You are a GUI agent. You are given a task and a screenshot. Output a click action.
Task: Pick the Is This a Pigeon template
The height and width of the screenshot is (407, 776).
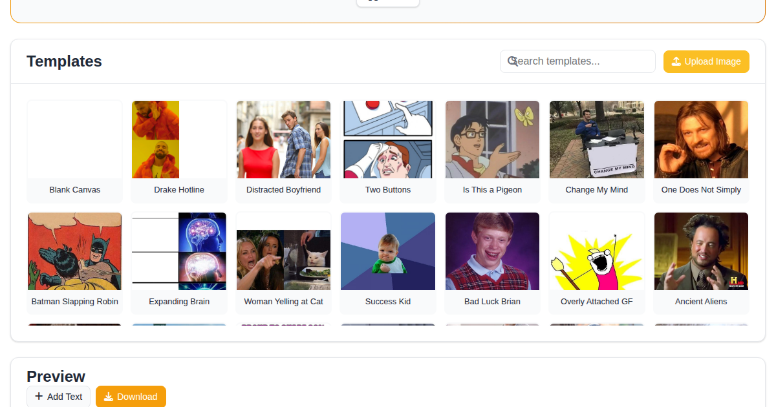click(x=492, y=151)
